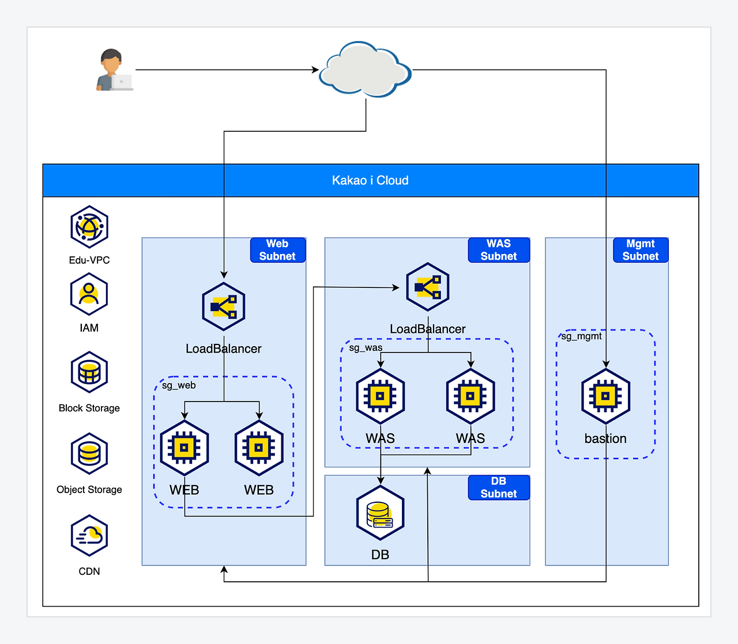The image size is (738, 644).
Task: Click the bastion server icon
Action: pyautogui.click(x=606, y=396)
